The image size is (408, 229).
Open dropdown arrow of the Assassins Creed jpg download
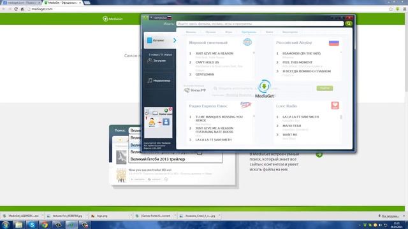click(219, 216)
